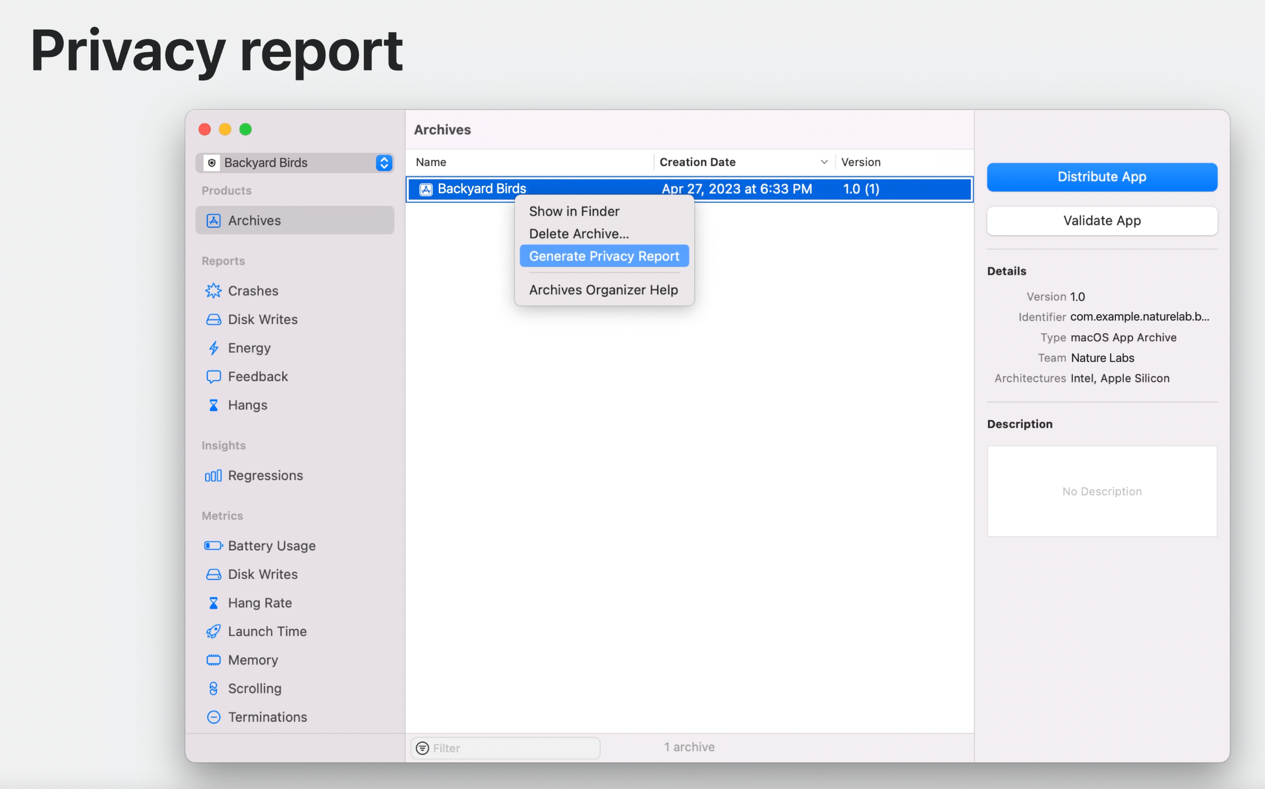Click the filter icon in search field
Image resolution: width=1265 pixels, height=789 pixels.
422,748
